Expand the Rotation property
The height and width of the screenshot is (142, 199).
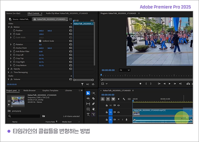(x=11, y=44)
